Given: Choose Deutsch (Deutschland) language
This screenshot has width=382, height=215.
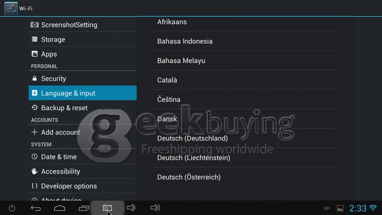Looking at the screenshot, I should 245,138.
